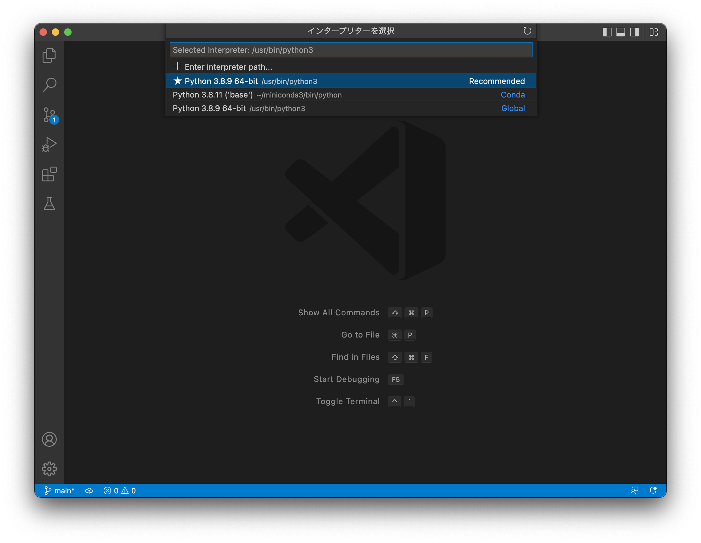Open the Manage gear icon

point(49,469)
